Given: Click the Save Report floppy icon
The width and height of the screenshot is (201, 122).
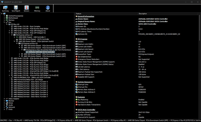Looking at the screenshot, I should point(16,8).
